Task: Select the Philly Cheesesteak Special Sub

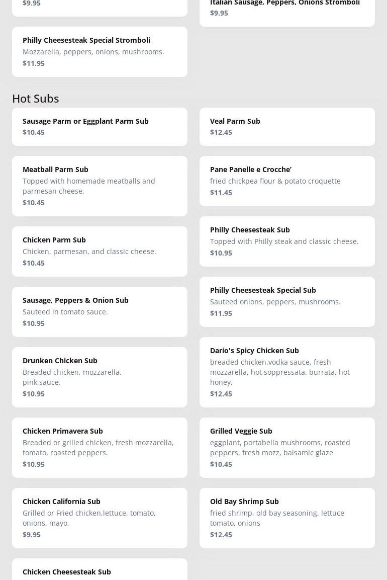Action: [286, 301]
